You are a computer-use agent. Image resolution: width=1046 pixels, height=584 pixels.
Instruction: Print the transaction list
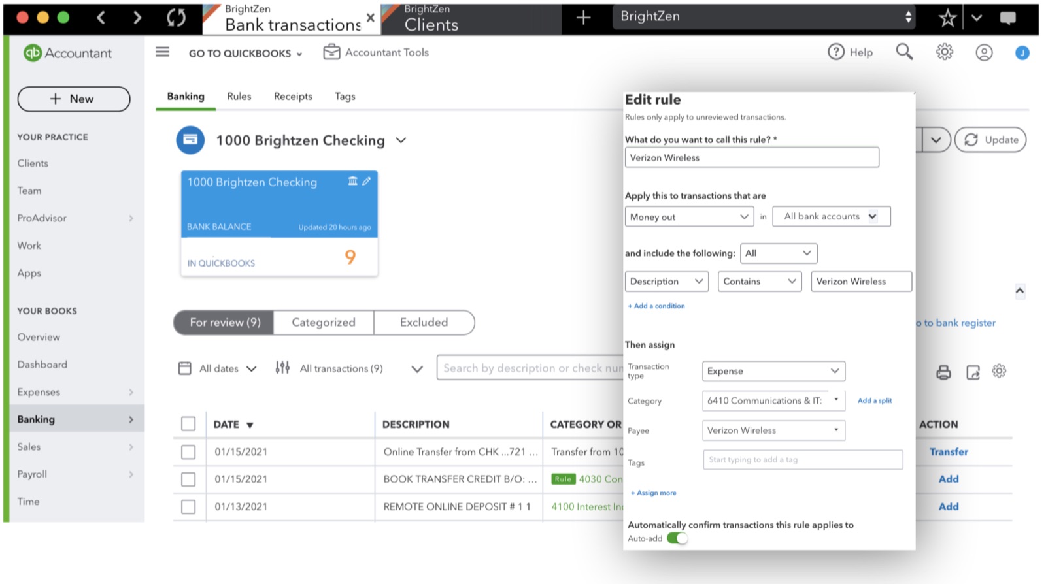[x=943, y=372]
